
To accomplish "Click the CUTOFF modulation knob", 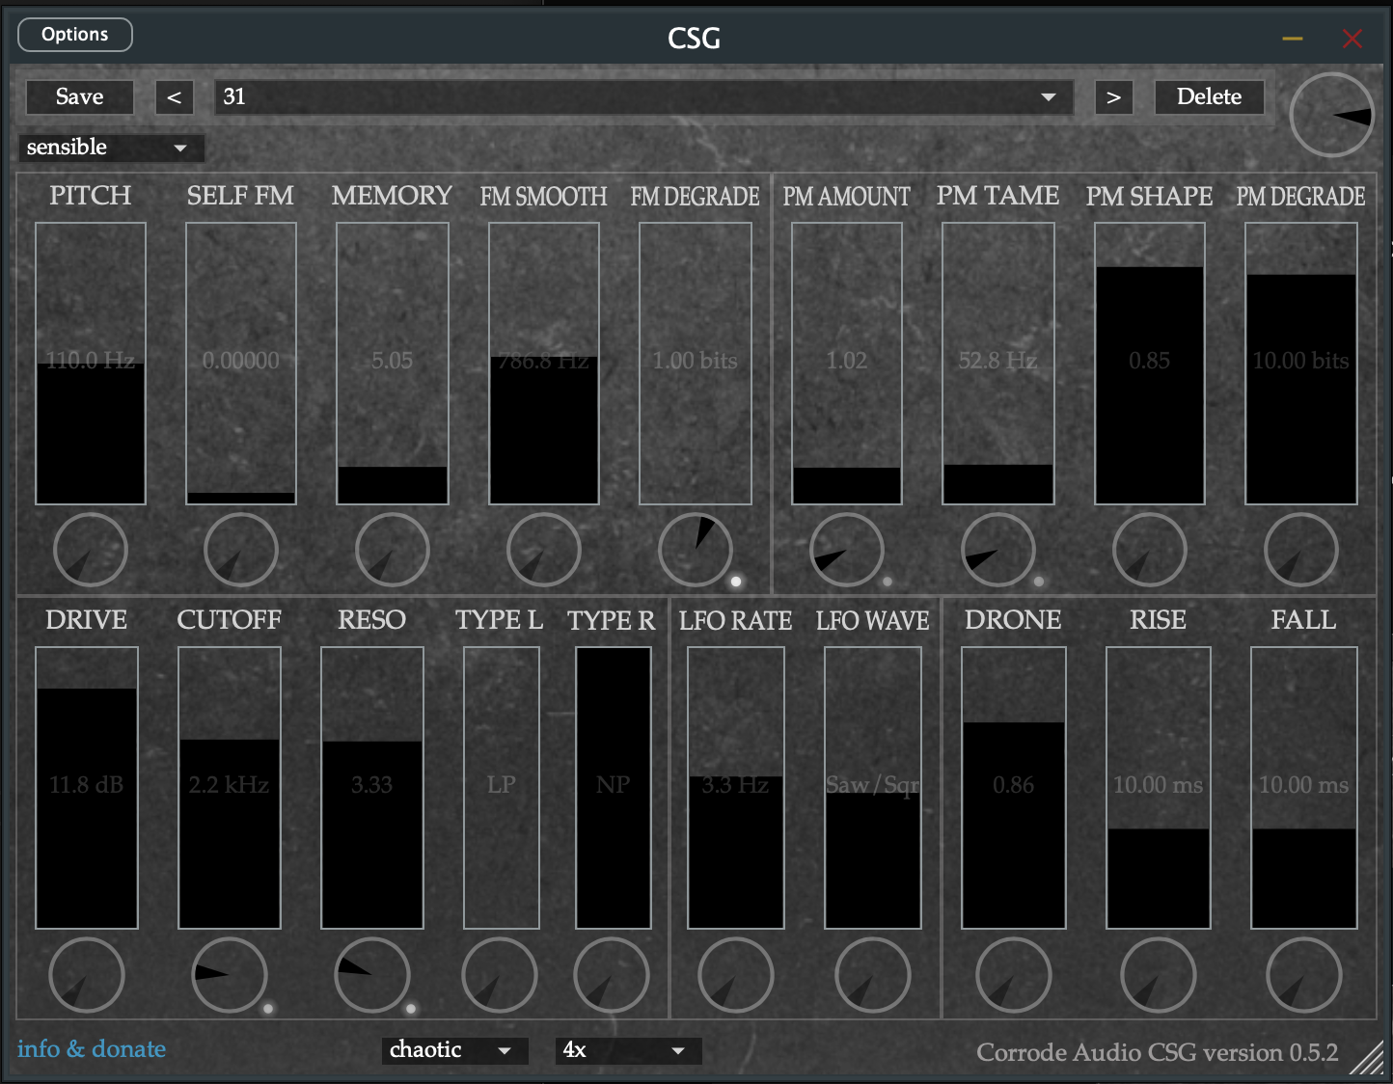I will click(230, 974).
